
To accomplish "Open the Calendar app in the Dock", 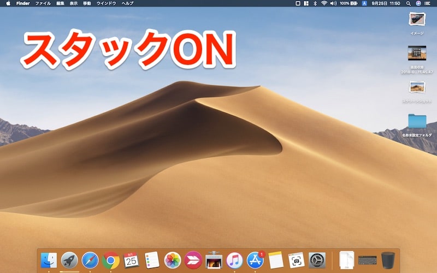I will click(131, 260).
